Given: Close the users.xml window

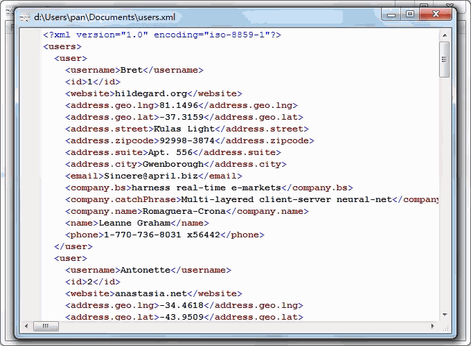Looking at the screenshot, I should 436,13.
